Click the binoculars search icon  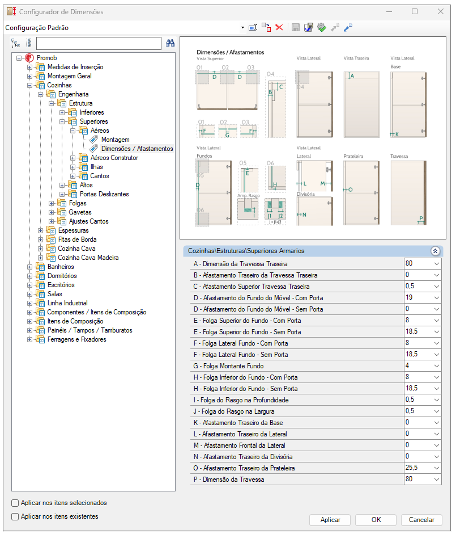click(x=170, y=43)
